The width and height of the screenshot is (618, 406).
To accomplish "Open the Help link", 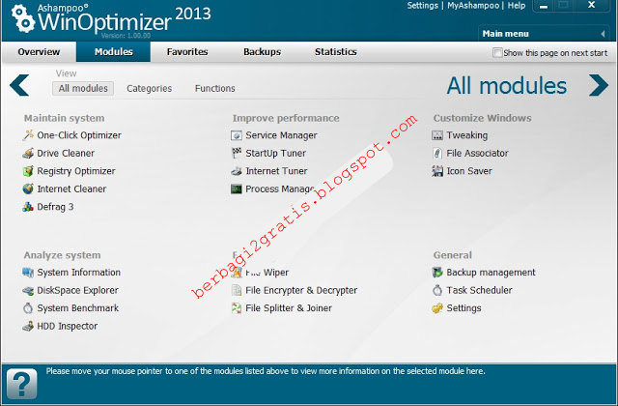I will 517,6.
